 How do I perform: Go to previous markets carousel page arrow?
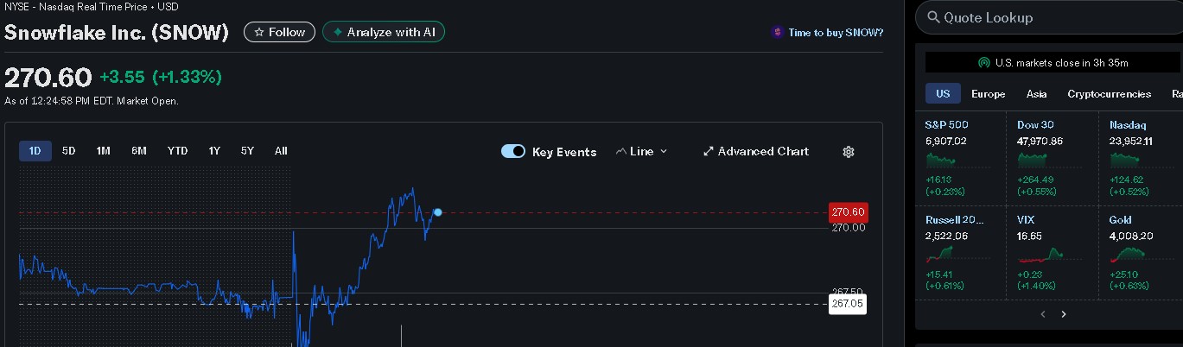1042,314
